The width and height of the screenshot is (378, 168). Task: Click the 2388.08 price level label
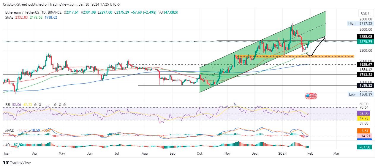coord(366,37)
